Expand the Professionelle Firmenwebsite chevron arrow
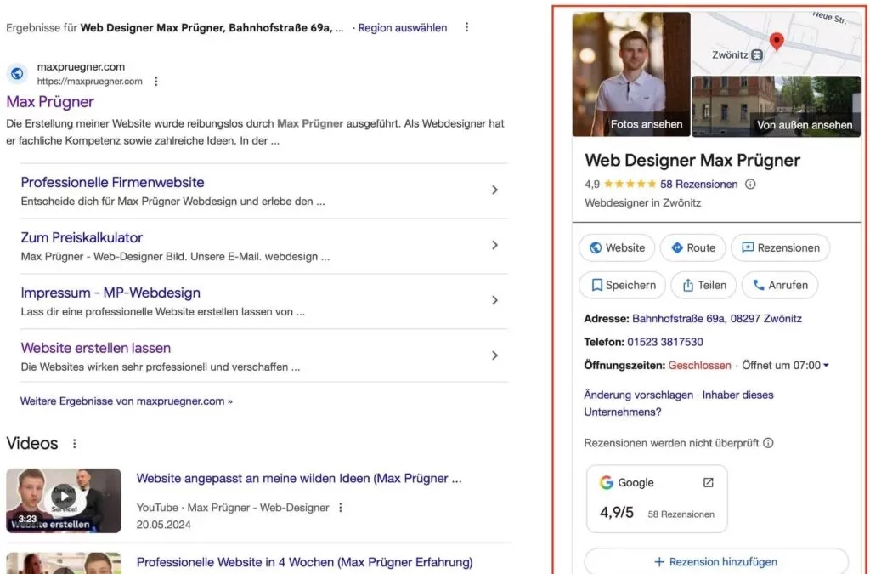 coord(494,190)
